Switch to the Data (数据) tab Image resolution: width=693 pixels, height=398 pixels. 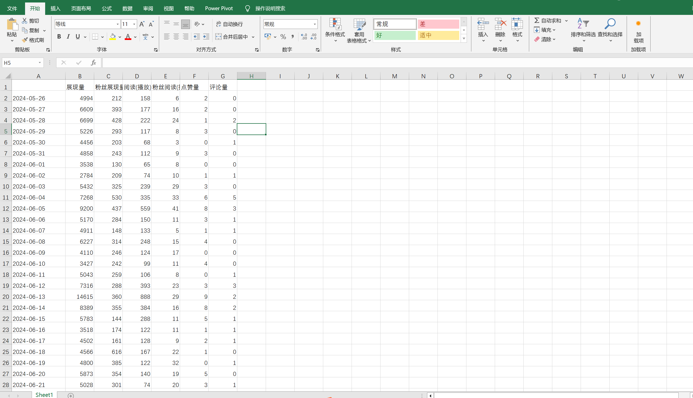pyautogui.click(x=127, y=8)
